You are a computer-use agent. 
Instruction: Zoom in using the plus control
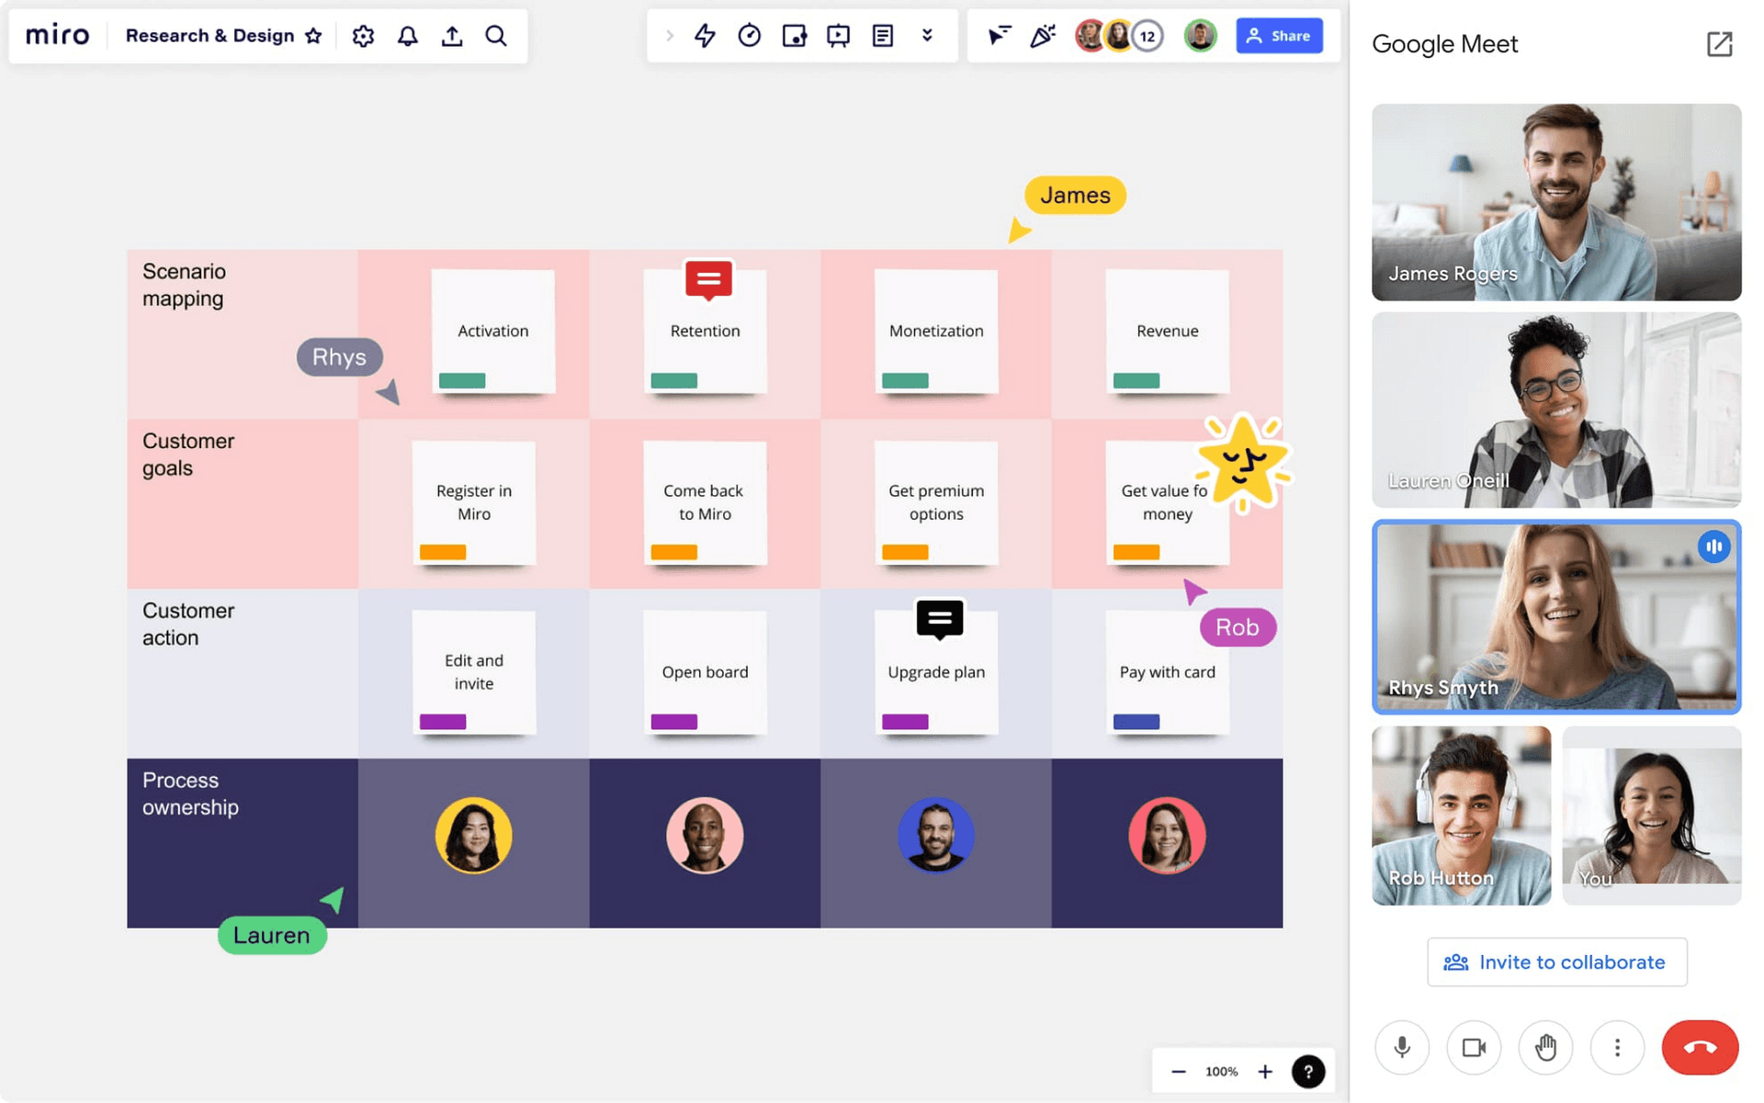1265,1071
